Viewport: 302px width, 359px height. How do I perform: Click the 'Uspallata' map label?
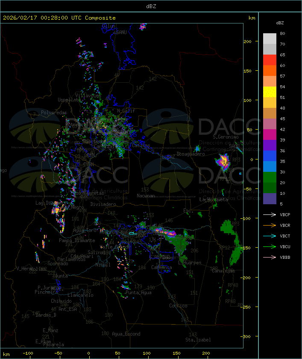coord(69,100)
